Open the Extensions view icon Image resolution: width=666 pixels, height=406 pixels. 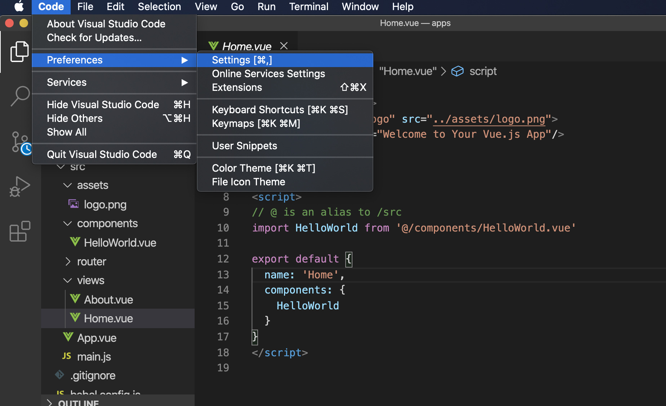20,231
